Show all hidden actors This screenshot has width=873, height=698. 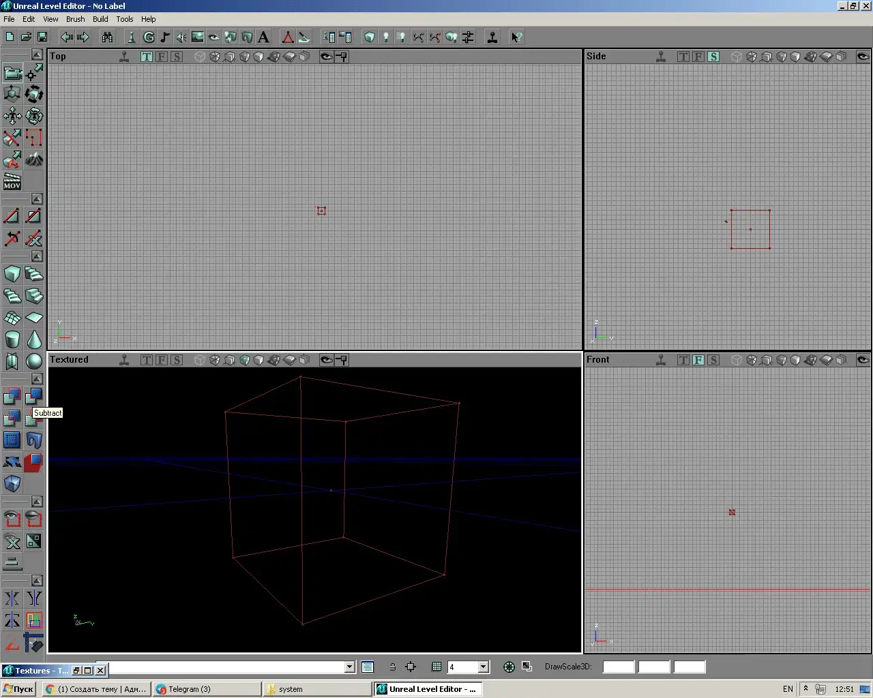point(12,541)
